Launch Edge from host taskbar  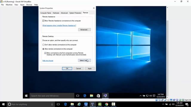pyautogui.click(x=65, y=104)
